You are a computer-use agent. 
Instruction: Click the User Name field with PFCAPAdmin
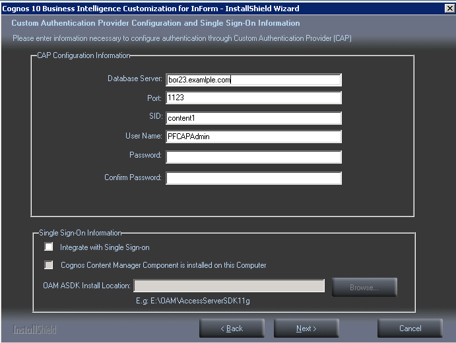(x=253, y=137)
